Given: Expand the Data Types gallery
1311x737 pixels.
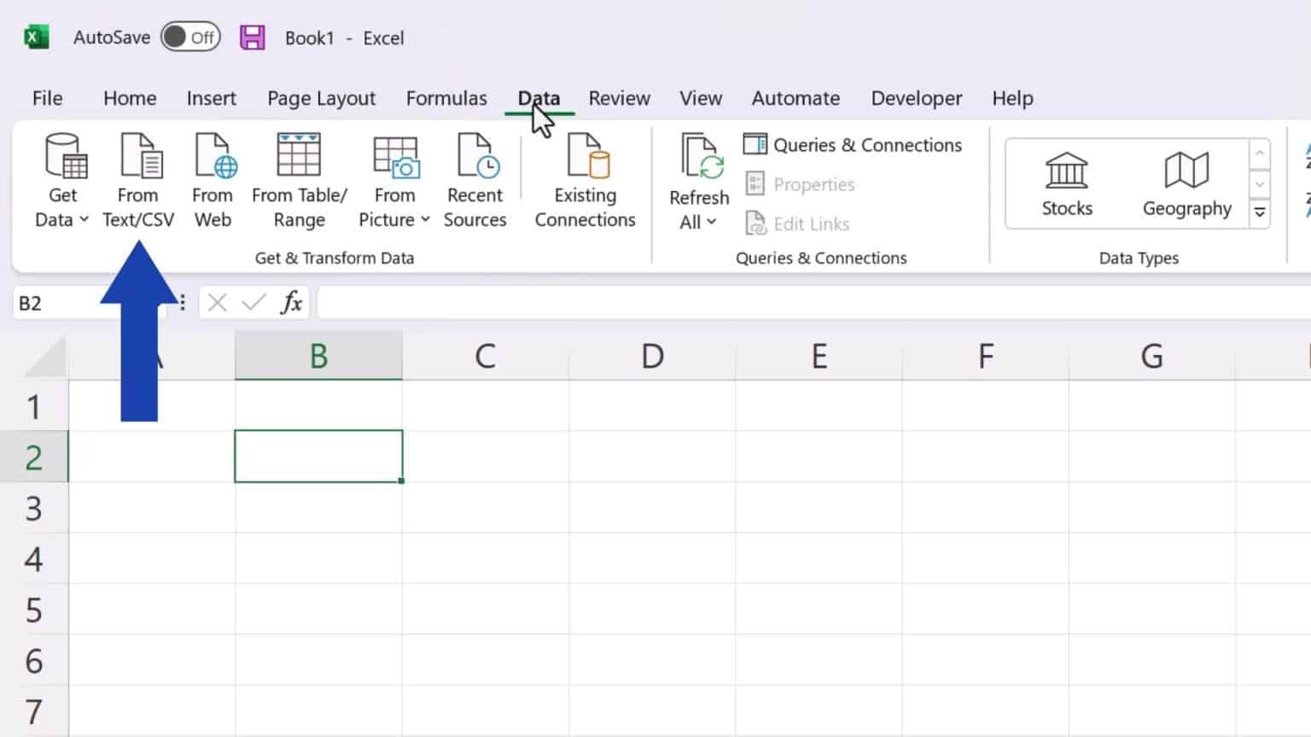Looking at the screenshot, I should coord(1260,212).
